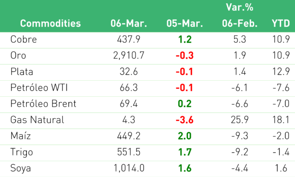Viewport: 295px width, 177px height.
Task: Click the YTD column header
Action: [x=281, y=24]
